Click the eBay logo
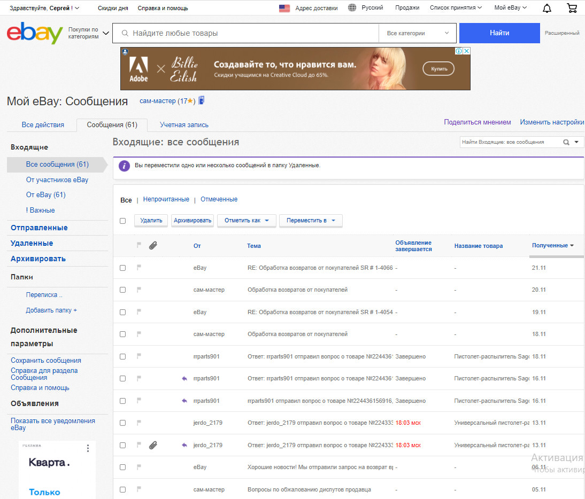 [35, 33]
